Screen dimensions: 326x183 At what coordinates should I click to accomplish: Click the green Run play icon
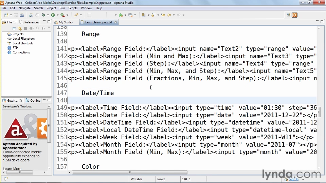point(53,15)
